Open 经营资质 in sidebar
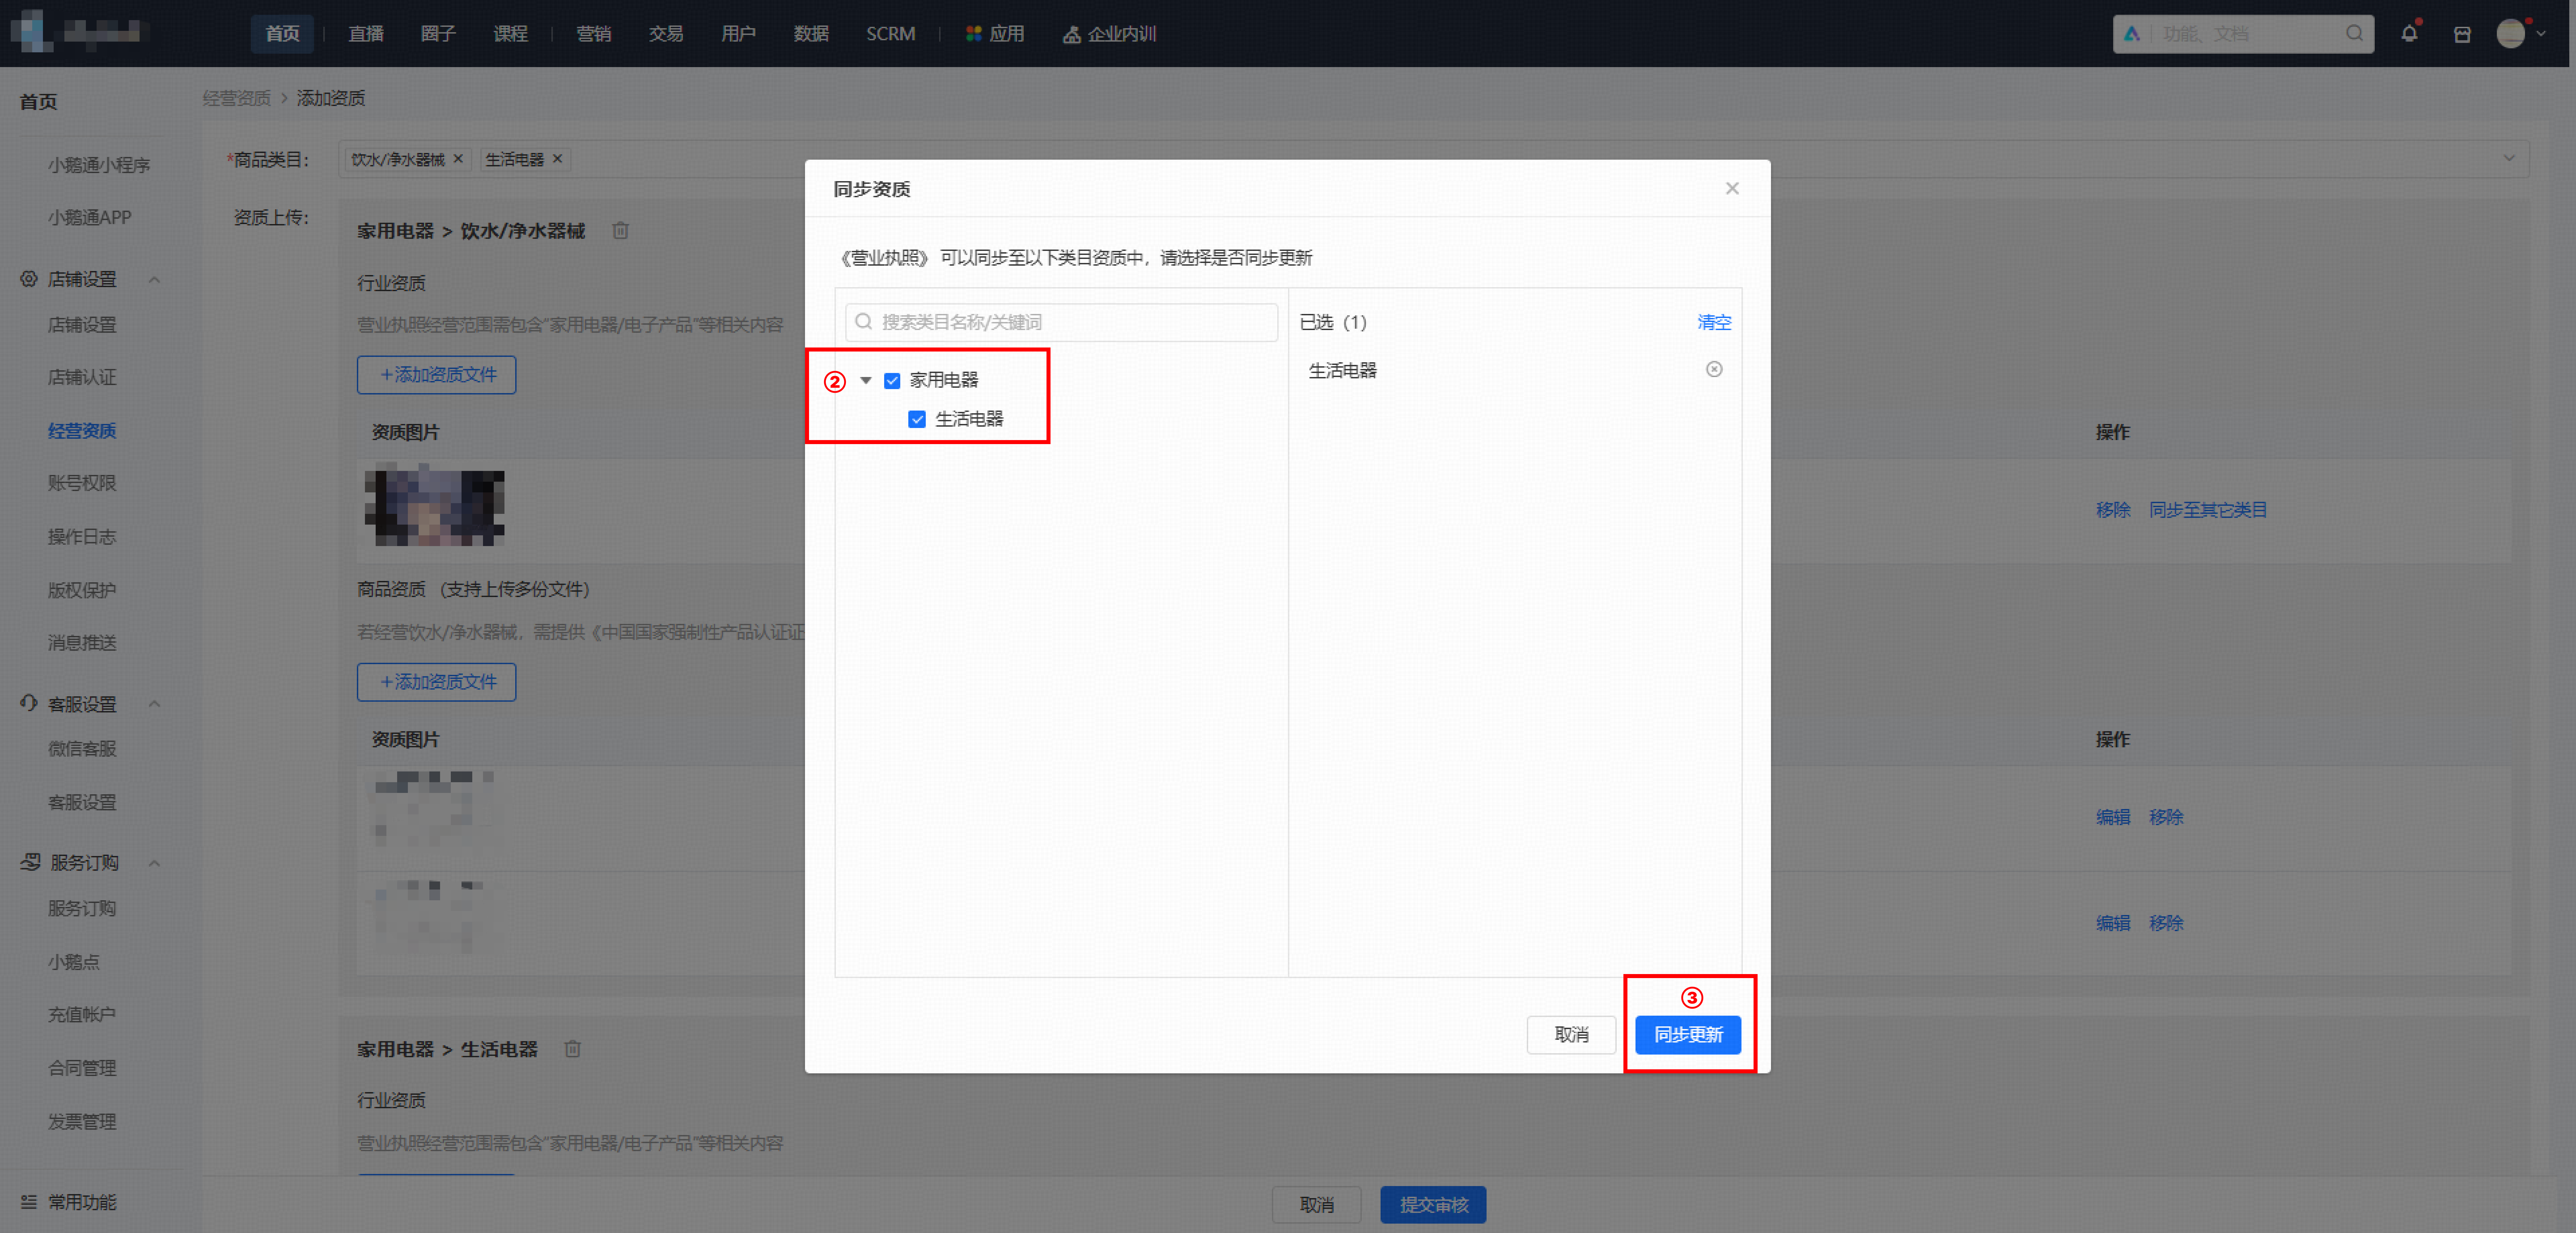Screen dimensions: 2576x1233 point(82,431)
